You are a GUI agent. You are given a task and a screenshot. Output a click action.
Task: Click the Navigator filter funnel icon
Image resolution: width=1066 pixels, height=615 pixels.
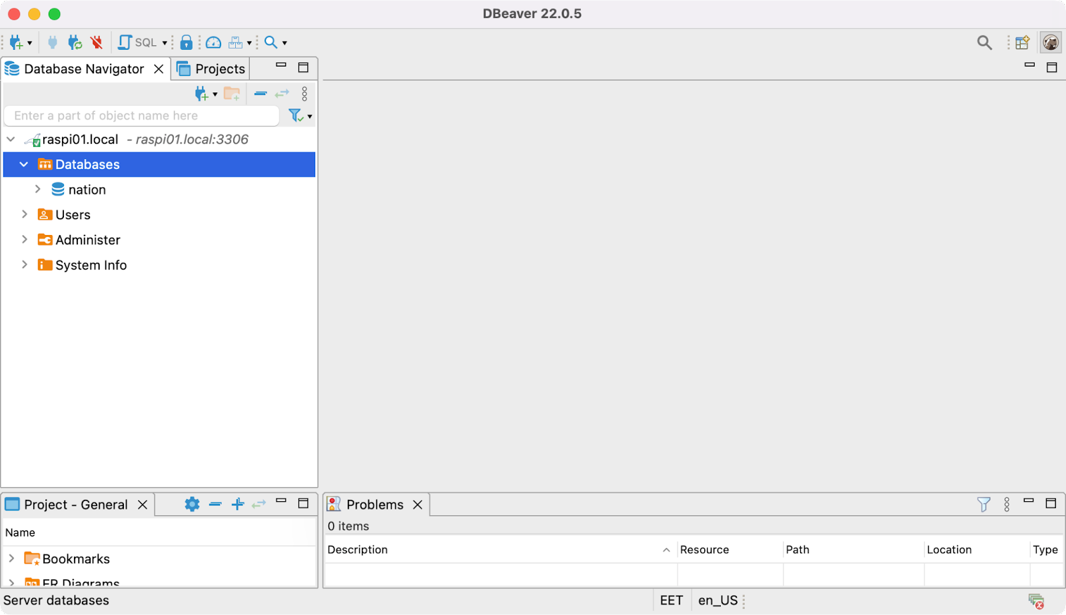(x=296, y=116)
